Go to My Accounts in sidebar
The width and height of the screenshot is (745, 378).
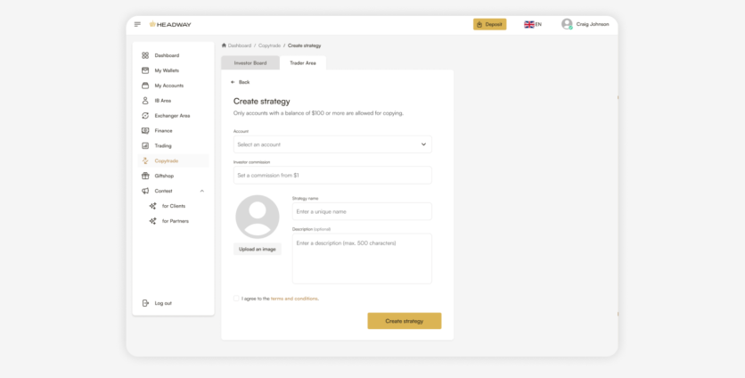pos(168,86)
